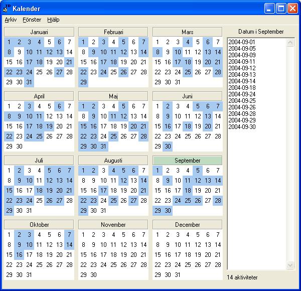Image resolution: width=301 pixels, height=291 pixels.
Task: Click day 30 in November
Action: click(93, 275)
